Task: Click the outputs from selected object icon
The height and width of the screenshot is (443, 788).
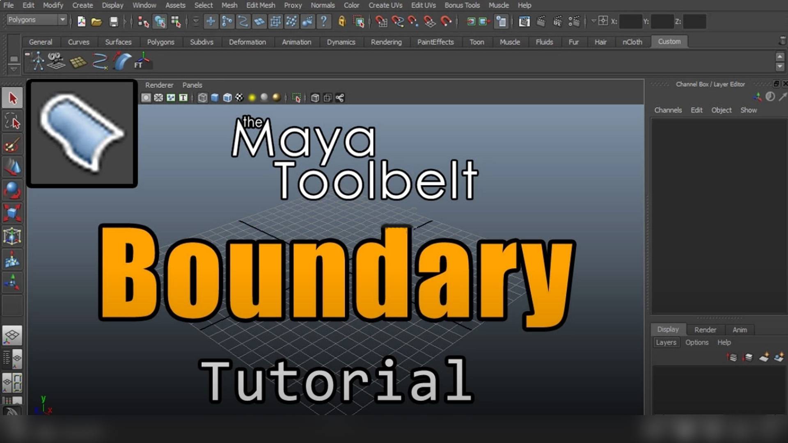Action: coord(485,21)
